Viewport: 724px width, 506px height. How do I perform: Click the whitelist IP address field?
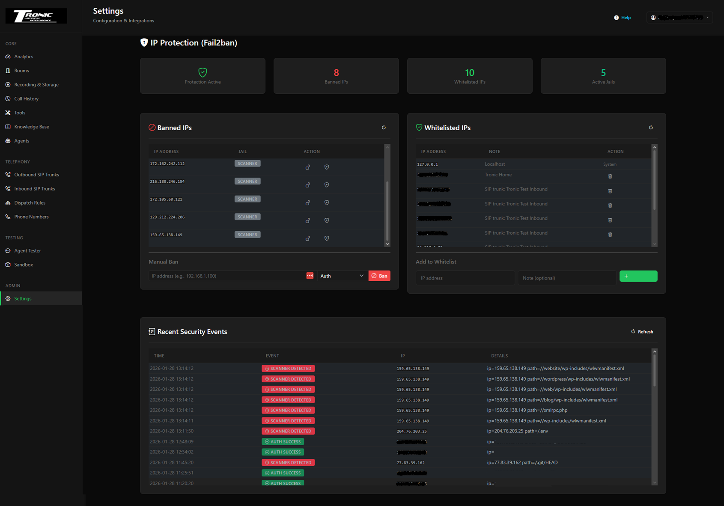click(465, 278)
